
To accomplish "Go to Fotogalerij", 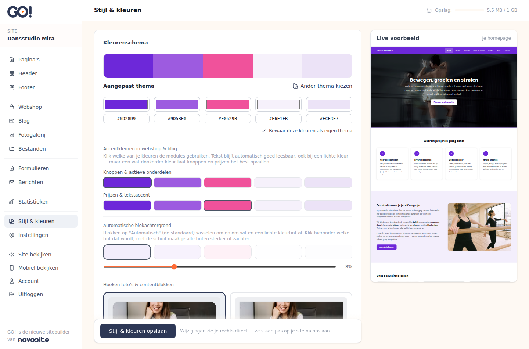I will (x=41, y=135).
